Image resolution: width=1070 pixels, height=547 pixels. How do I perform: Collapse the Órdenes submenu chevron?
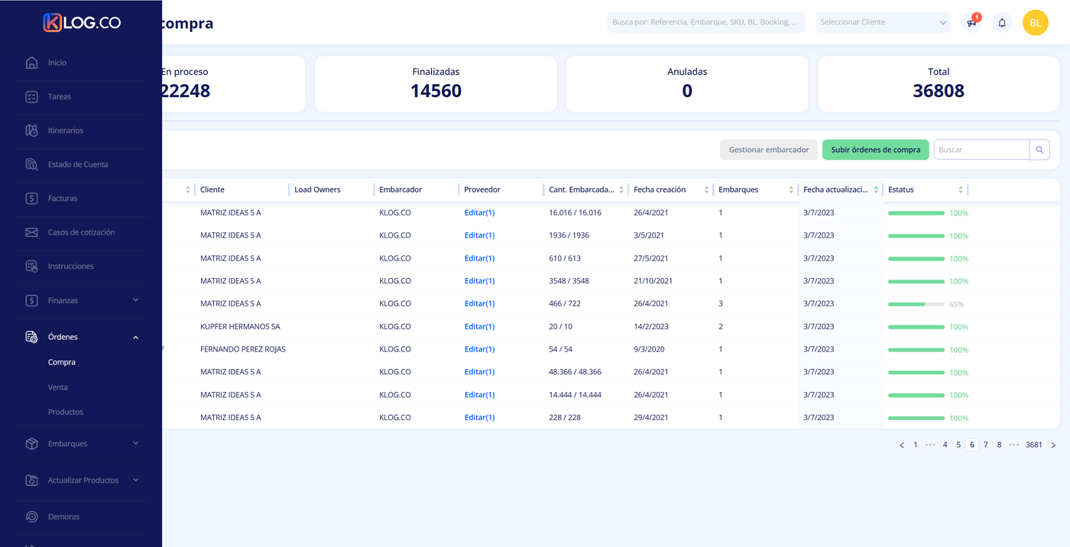coord(135,337)
